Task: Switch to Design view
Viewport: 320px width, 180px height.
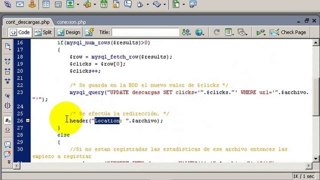Action: 69,32
